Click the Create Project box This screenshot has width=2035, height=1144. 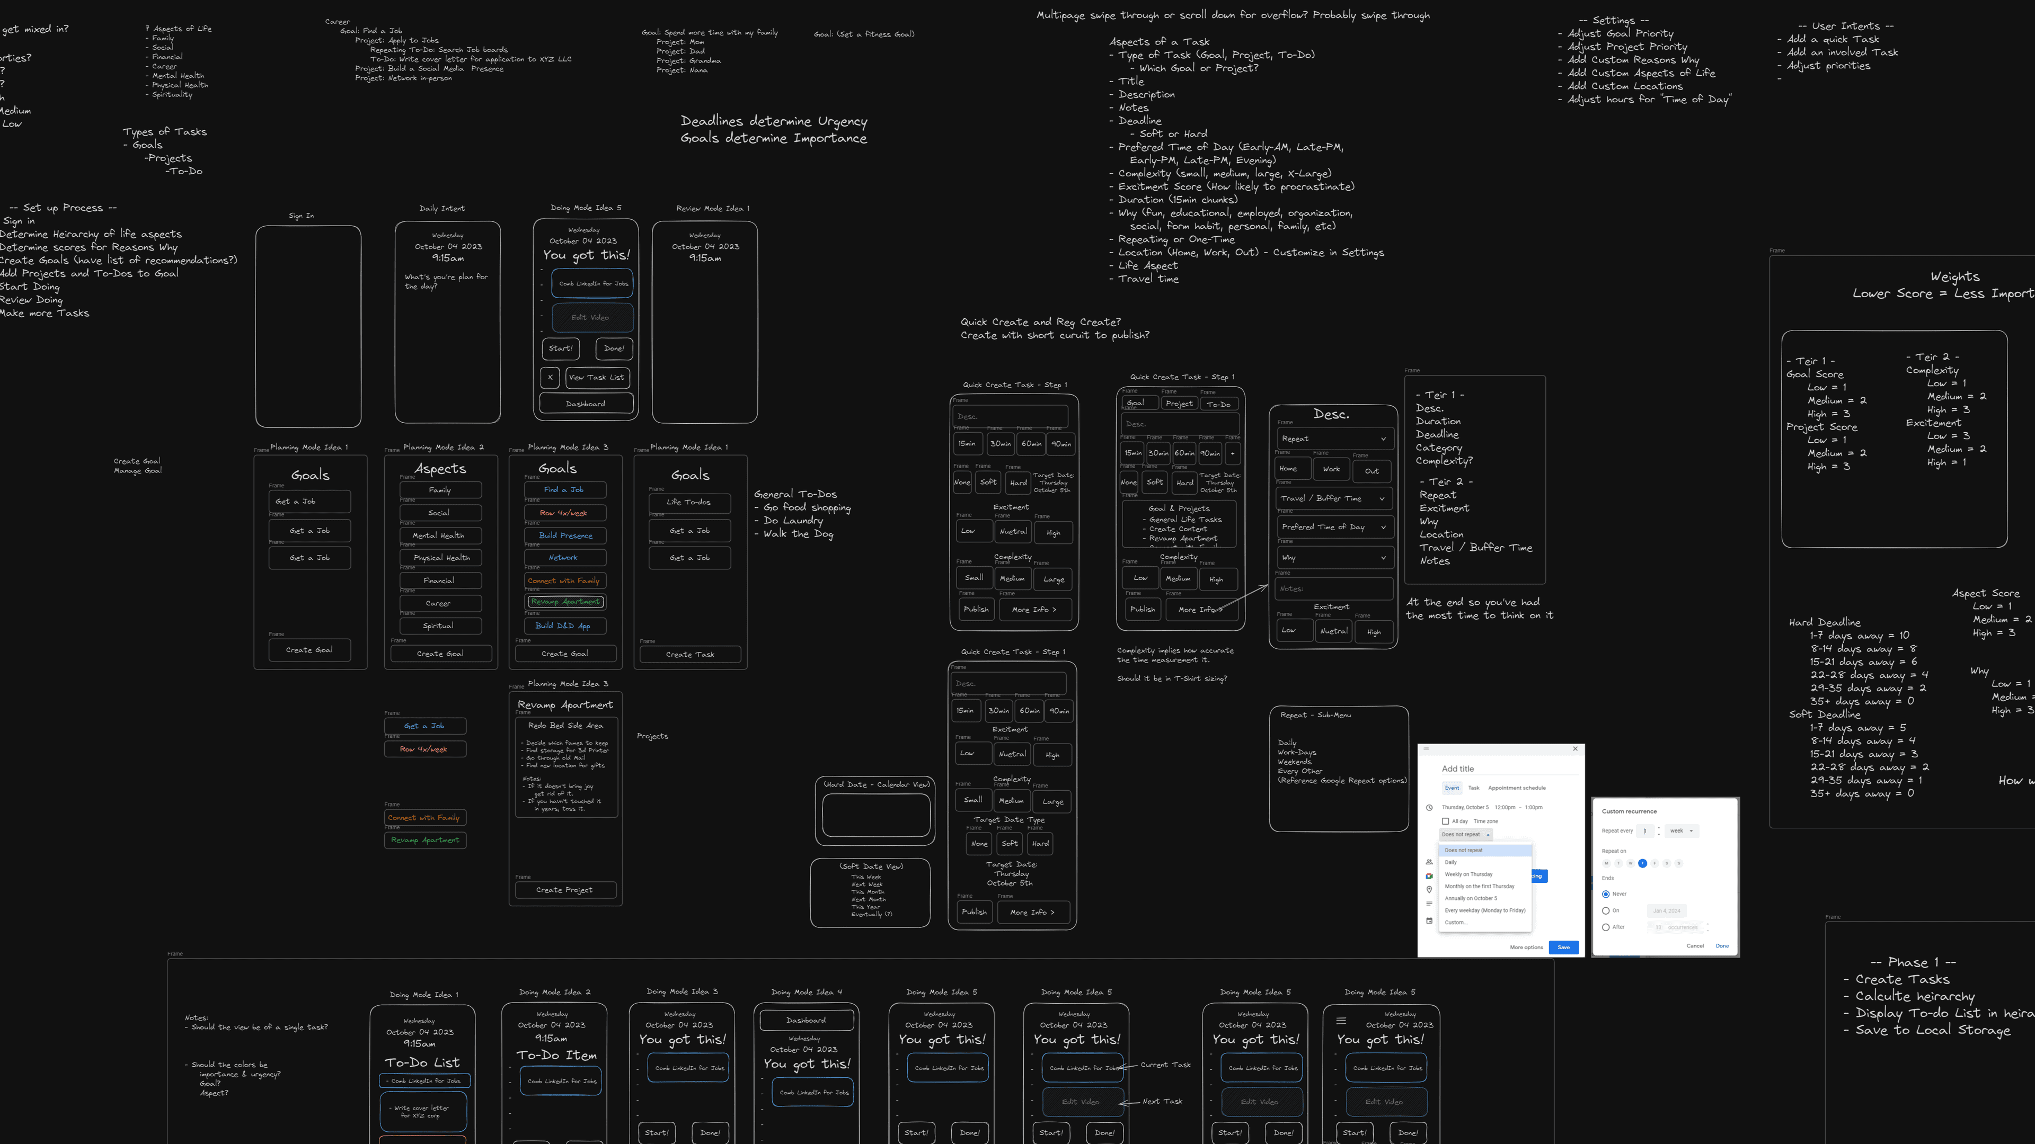click(565, 890)
